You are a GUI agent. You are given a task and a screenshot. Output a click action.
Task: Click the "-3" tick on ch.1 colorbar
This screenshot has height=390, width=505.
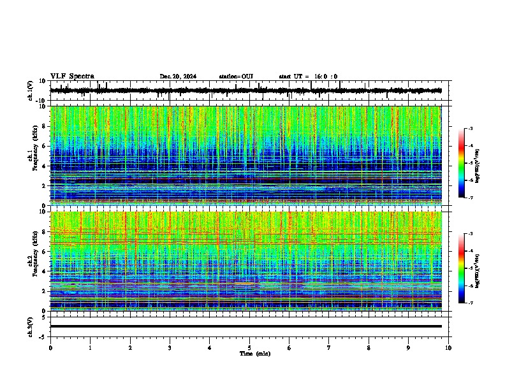(x=471, y=128)
